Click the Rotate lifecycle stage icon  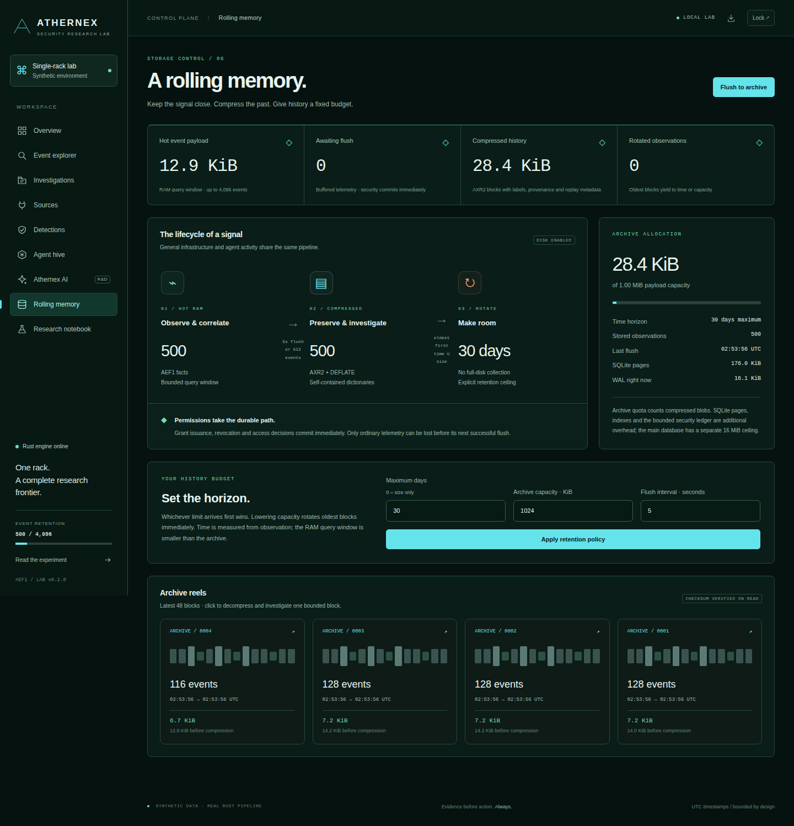click(x=470, y=283)
